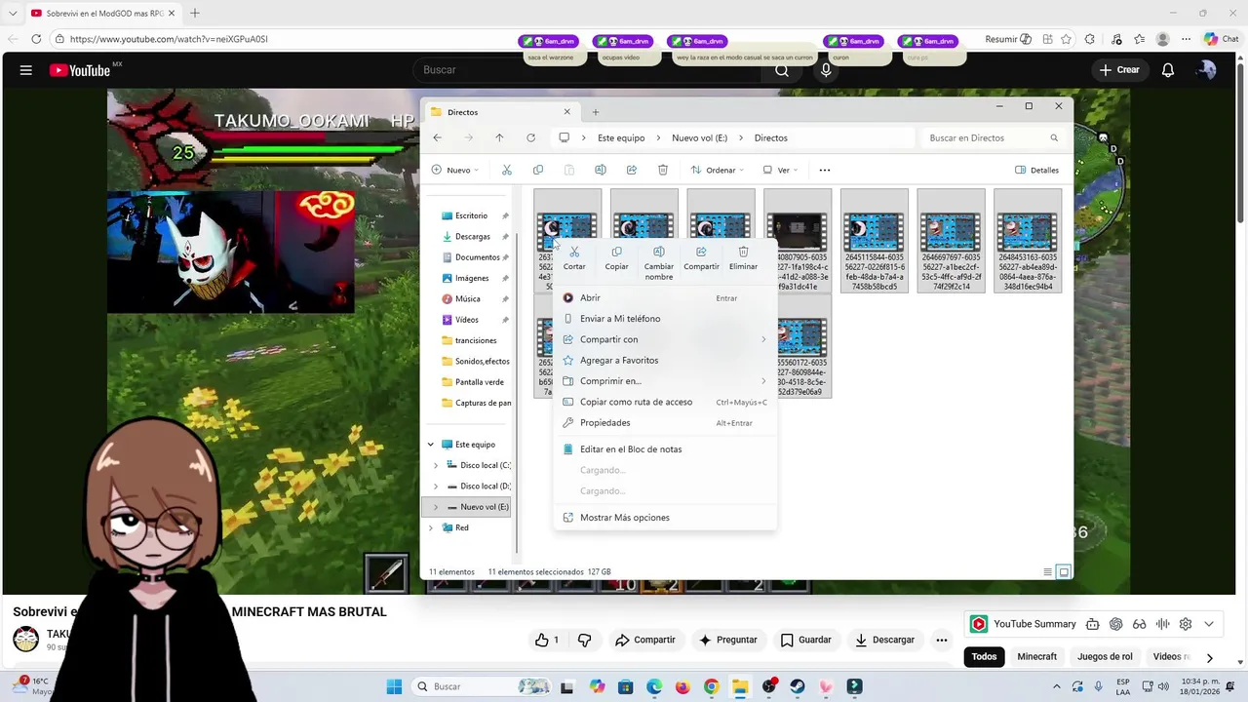
Task: Switch Explorer to large icons view button
Action: [1064, 572]
